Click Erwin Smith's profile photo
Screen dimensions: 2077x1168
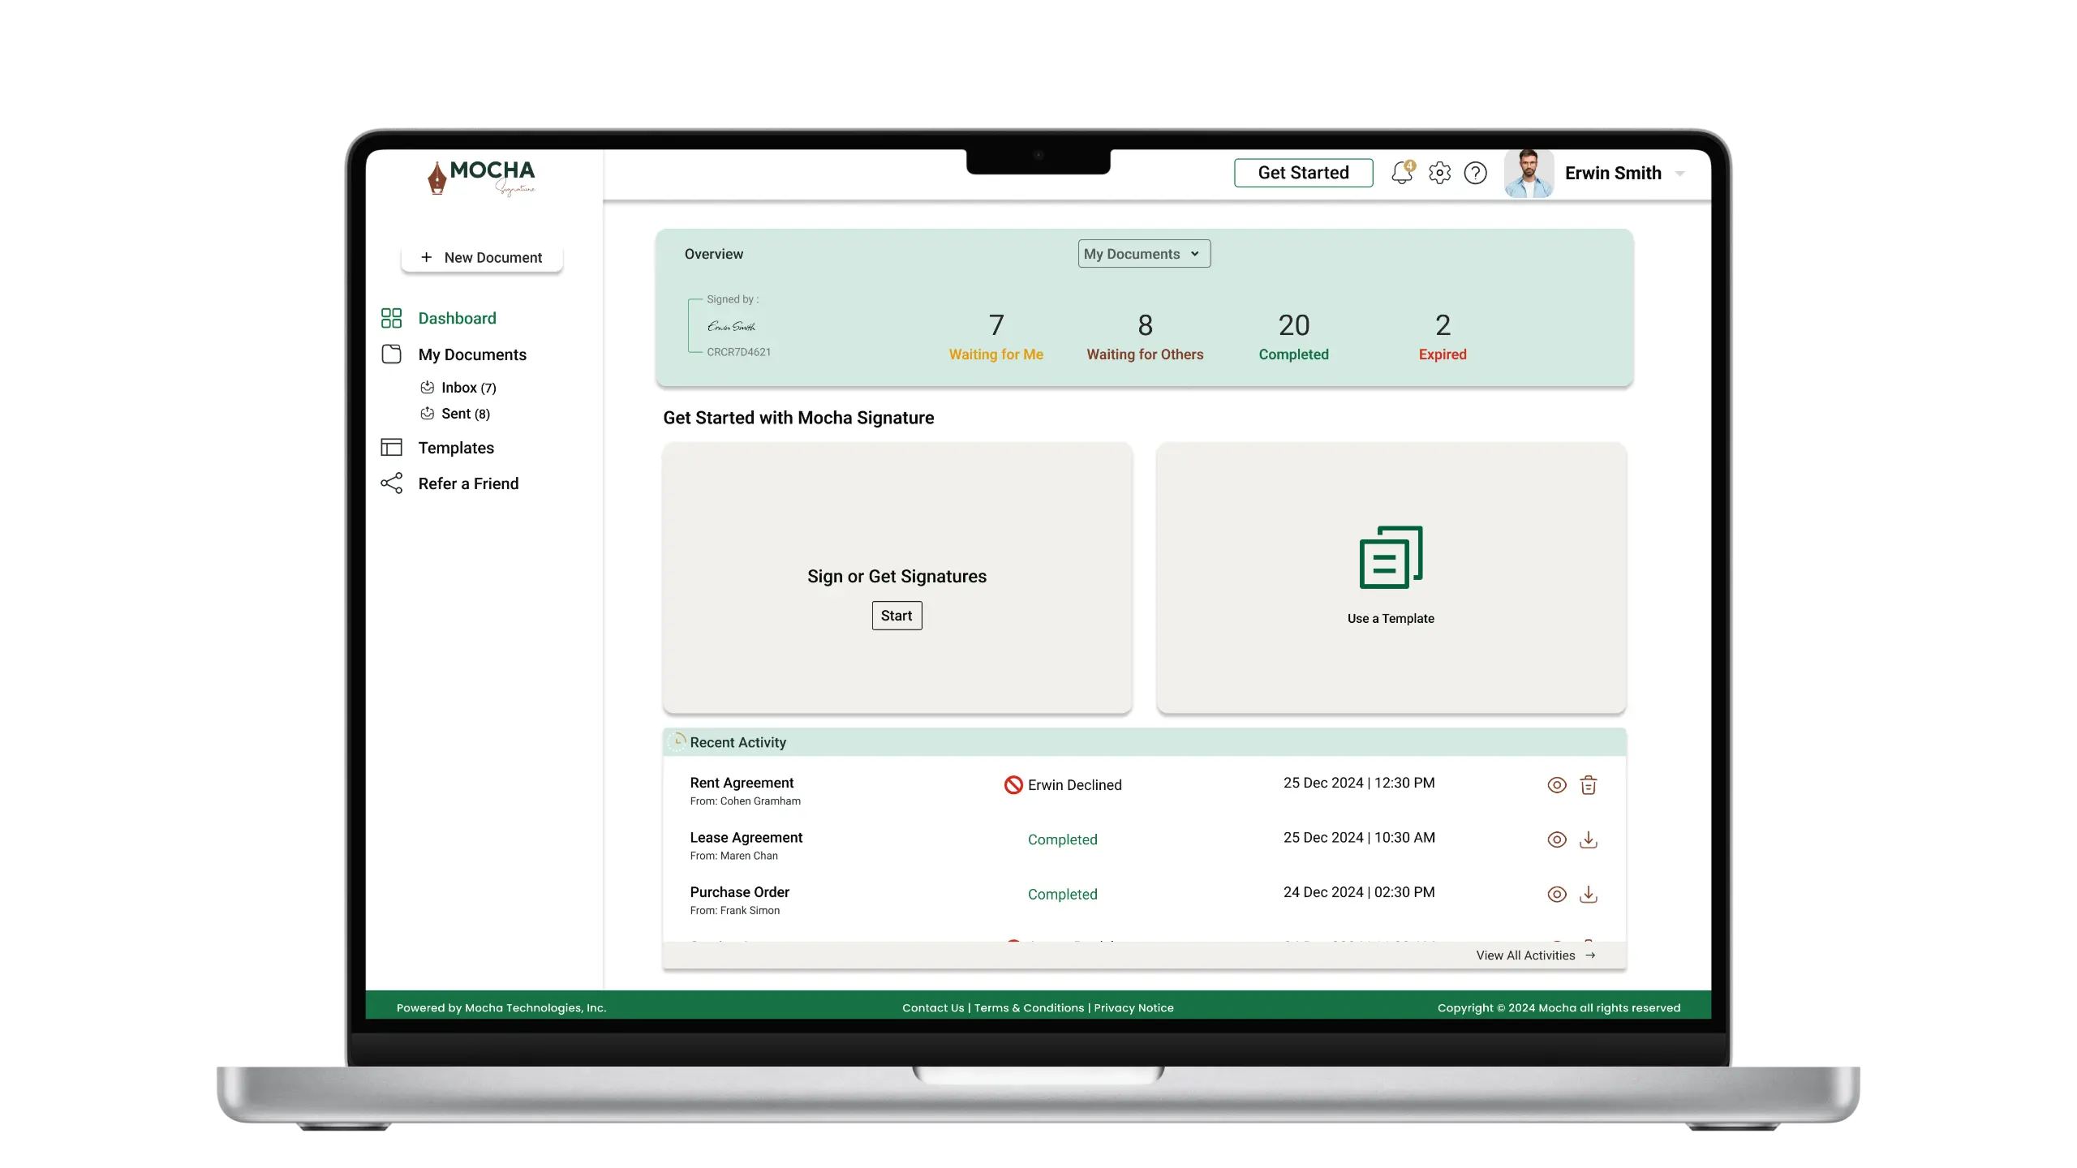(x=1529, y=173)
